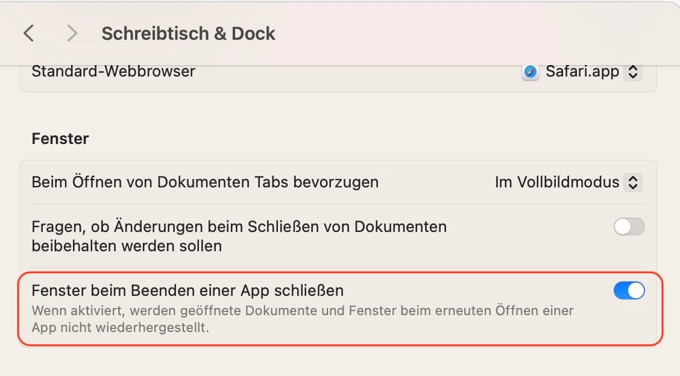Enable the Fragen, ob Änderungen toggle
The width and height of the screenshot is (680, 376).
[629, 227]
